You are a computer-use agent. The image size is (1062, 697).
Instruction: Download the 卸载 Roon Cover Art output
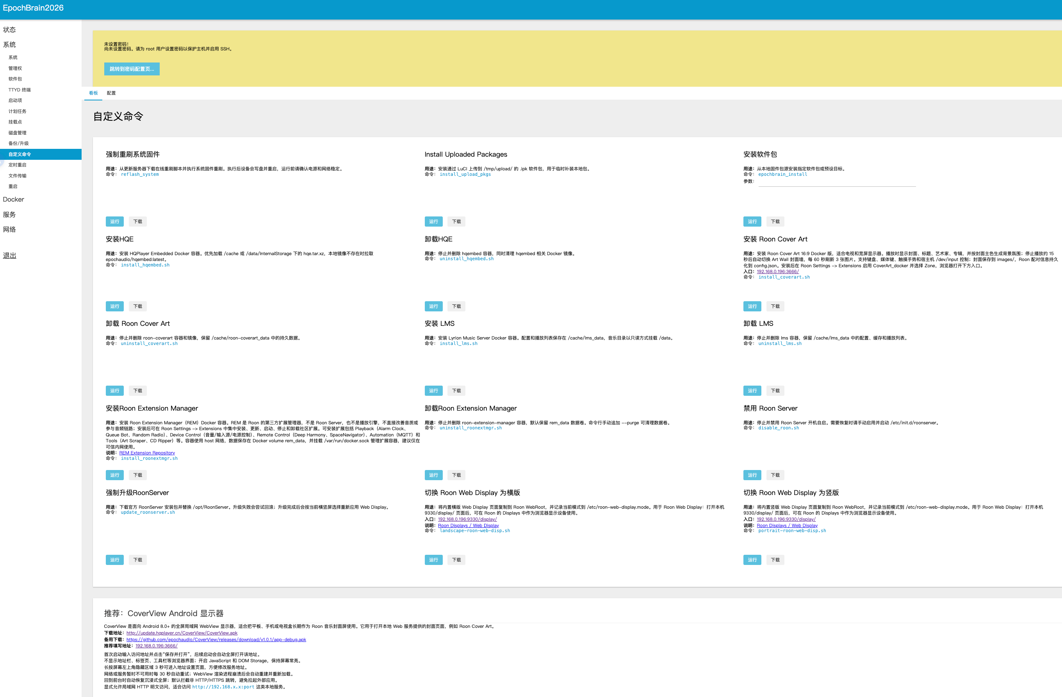[137, 391]
